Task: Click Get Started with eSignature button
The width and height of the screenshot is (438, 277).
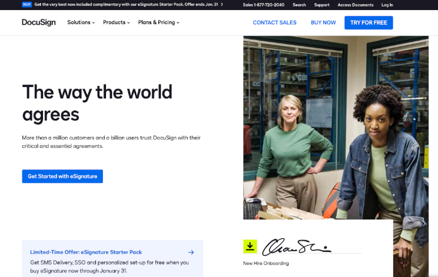Action: [62, 176]
